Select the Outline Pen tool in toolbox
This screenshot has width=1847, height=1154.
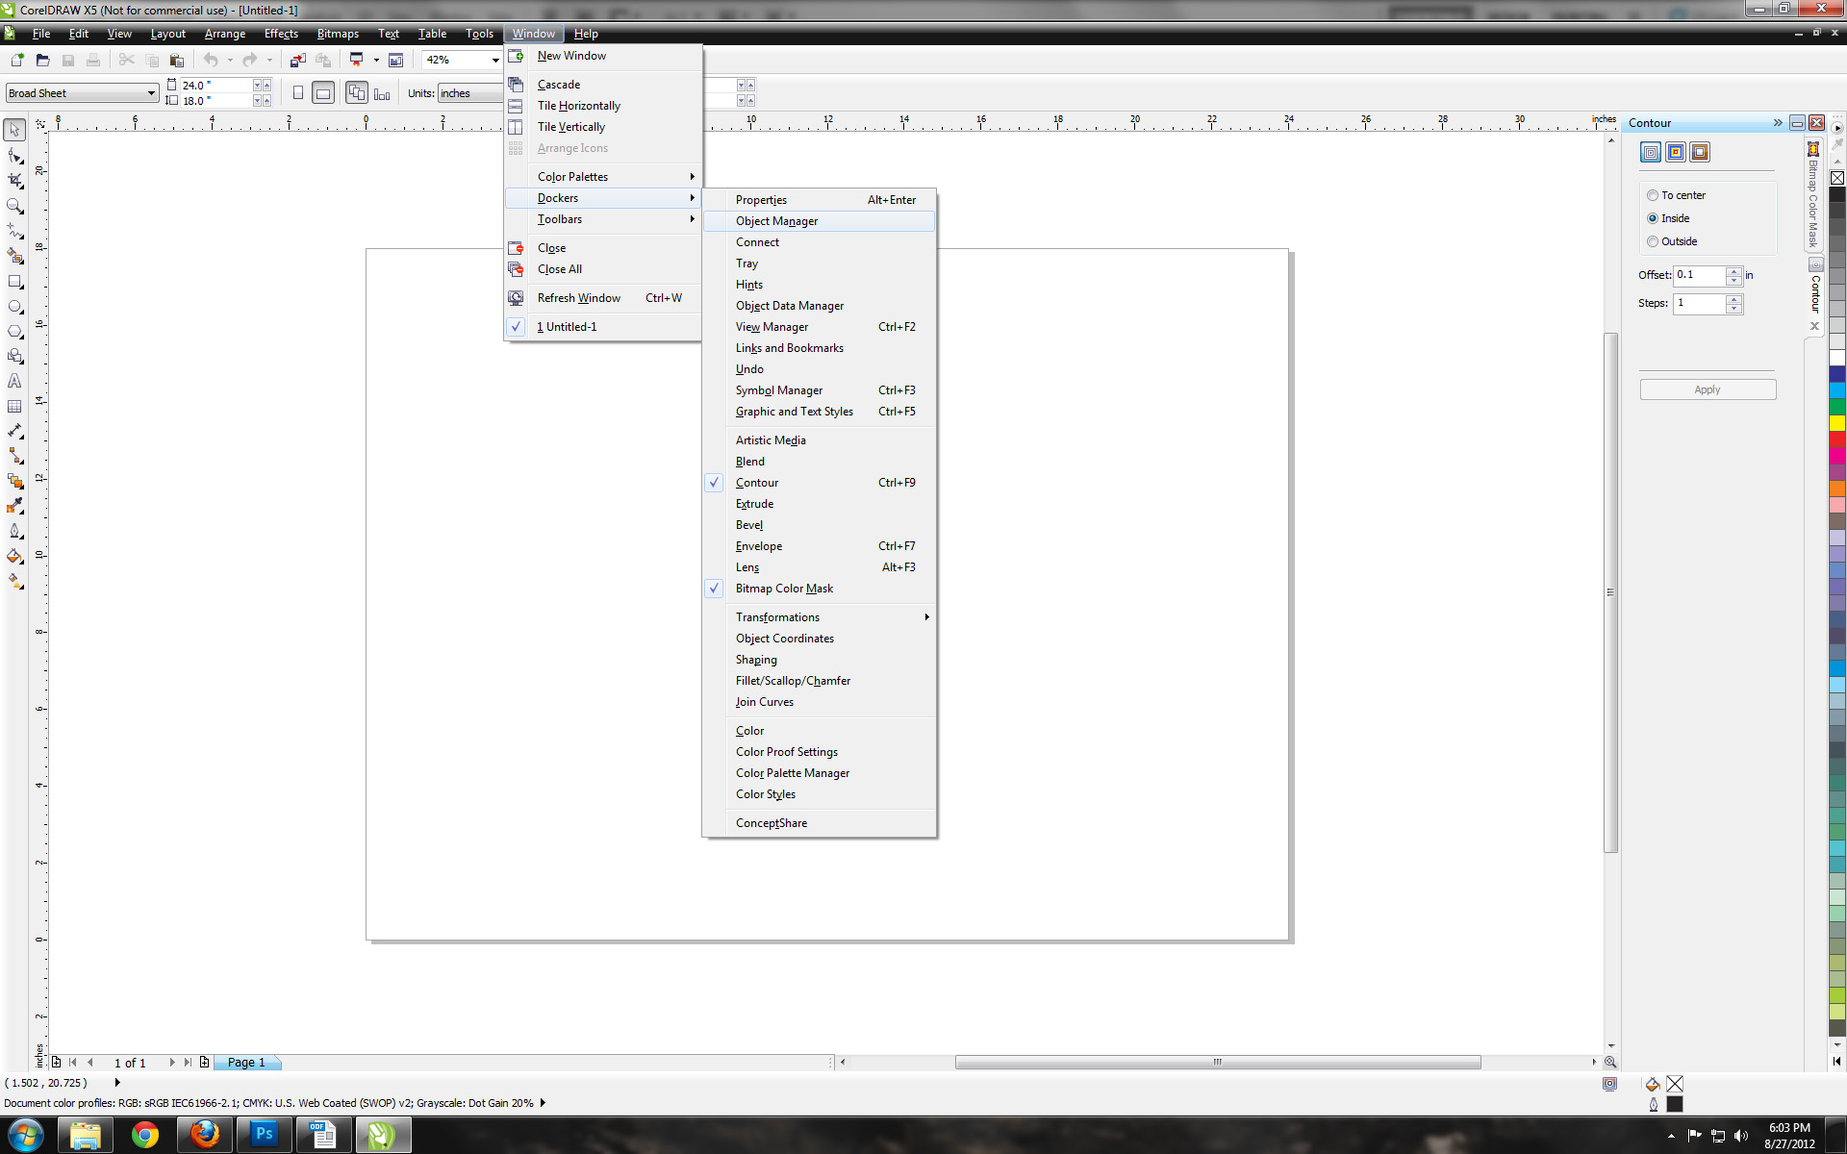coord(14,531)
